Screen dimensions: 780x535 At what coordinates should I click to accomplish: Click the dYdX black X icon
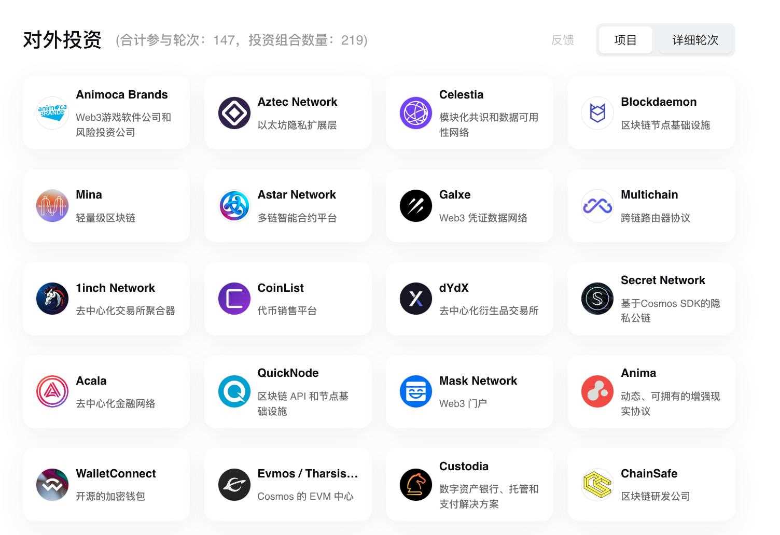point(416,299)
